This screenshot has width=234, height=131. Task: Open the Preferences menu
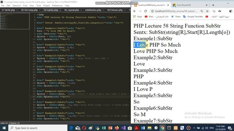tap(57, 6)
